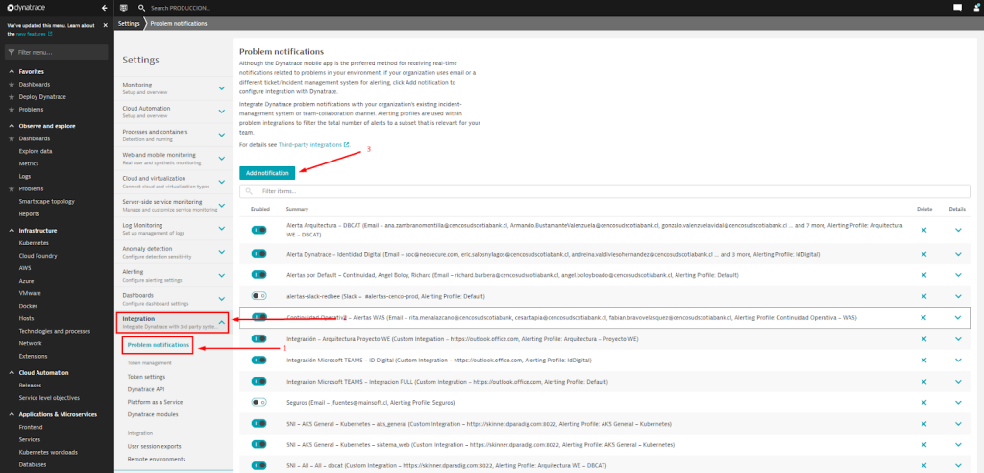Delete the SNI aks_general notification
The image size is (984, 473).
pos(923,424)
